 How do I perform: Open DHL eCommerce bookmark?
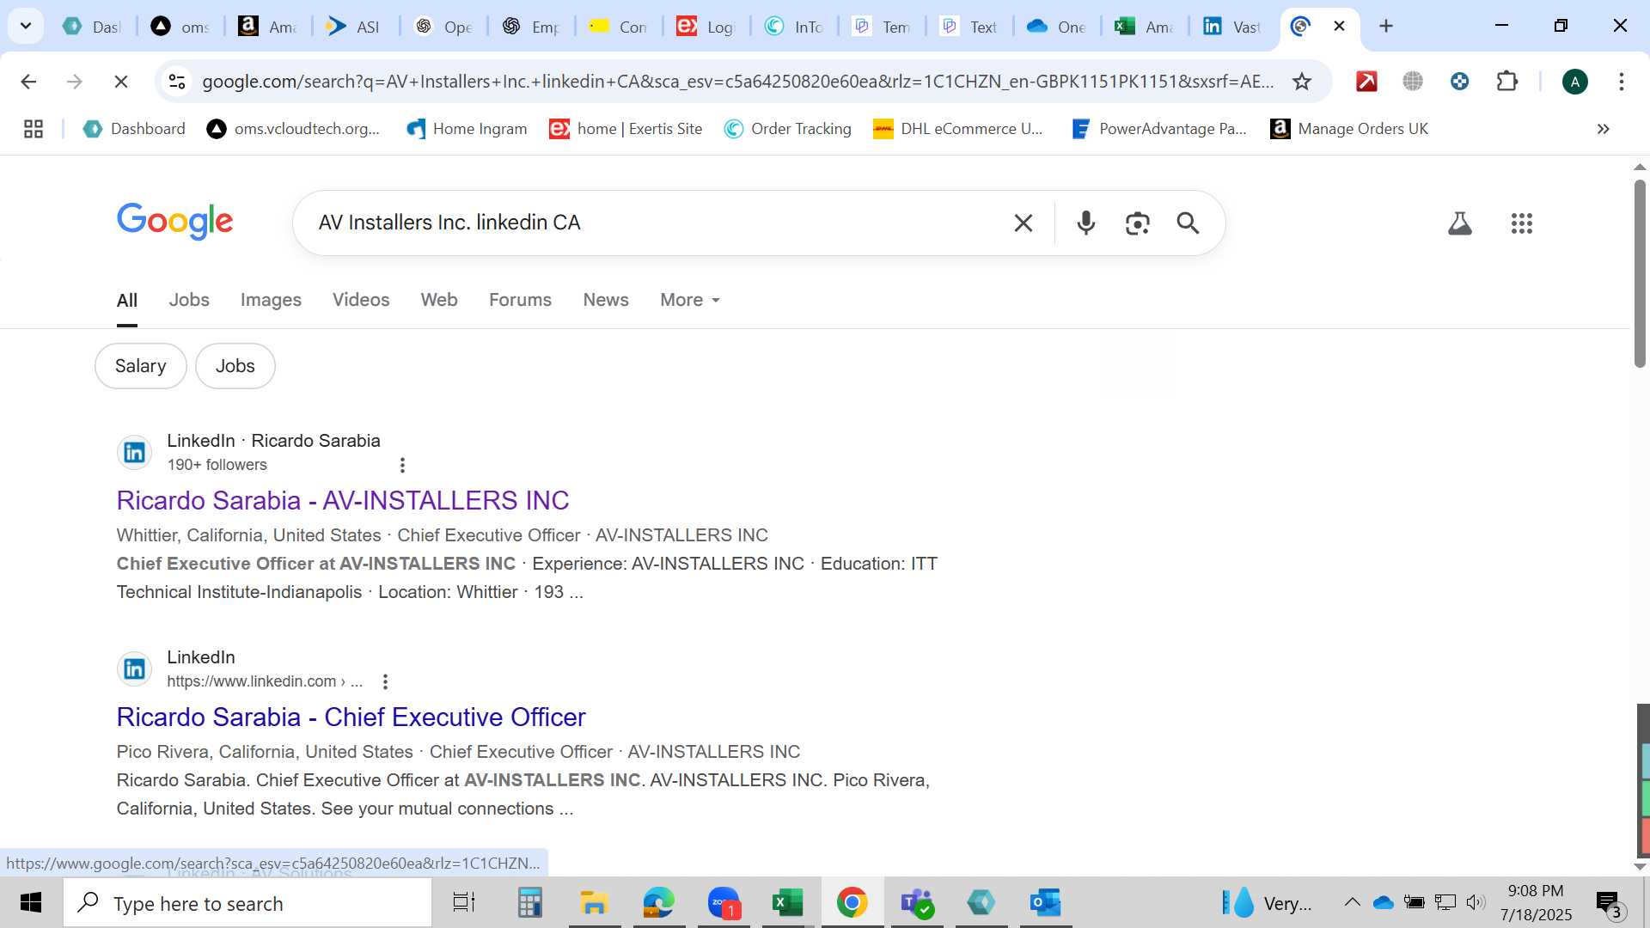[x=957, y=129]
